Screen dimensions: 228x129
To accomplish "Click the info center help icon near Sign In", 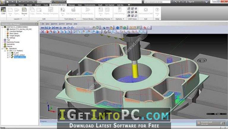I will point(207,2).
